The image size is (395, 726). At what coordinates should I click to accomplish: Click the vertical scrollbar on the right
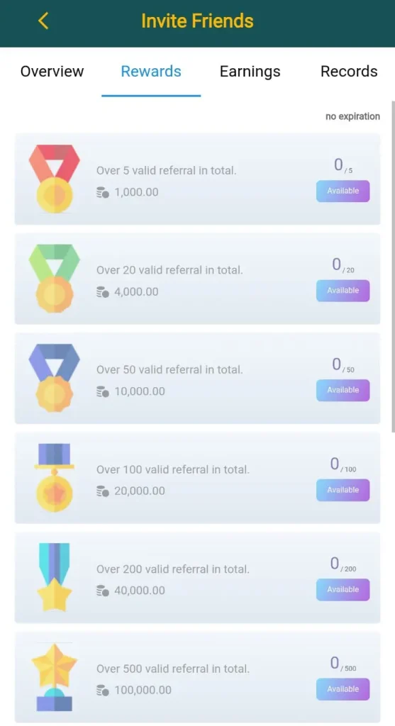(393, 267)
